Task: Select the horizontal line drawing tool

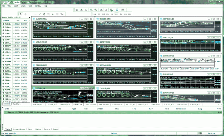Action: [35, 14]
